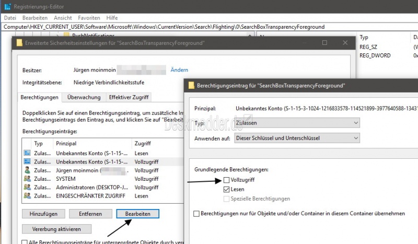Toggle 'Alle Berechtigungseinträge für untergeordnete Objekte' checkbox

24,242
